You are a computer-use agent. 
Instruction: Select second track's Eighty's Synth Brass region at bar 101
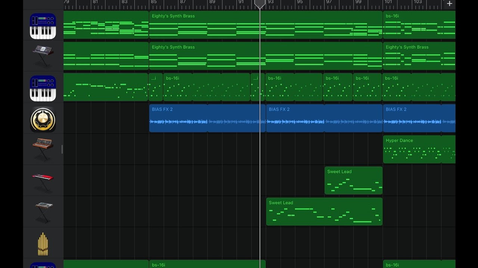pyautogui.click(x=419, y=56)
